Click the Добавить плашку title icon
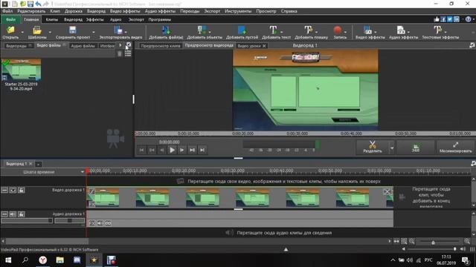 coord(308,30)
